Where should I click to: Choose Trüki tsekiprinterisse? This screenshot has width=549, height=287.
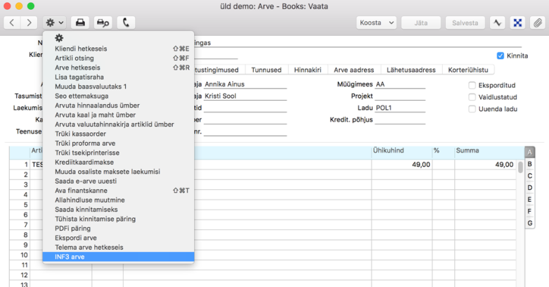pyautogui.click(x=118, y=153)
